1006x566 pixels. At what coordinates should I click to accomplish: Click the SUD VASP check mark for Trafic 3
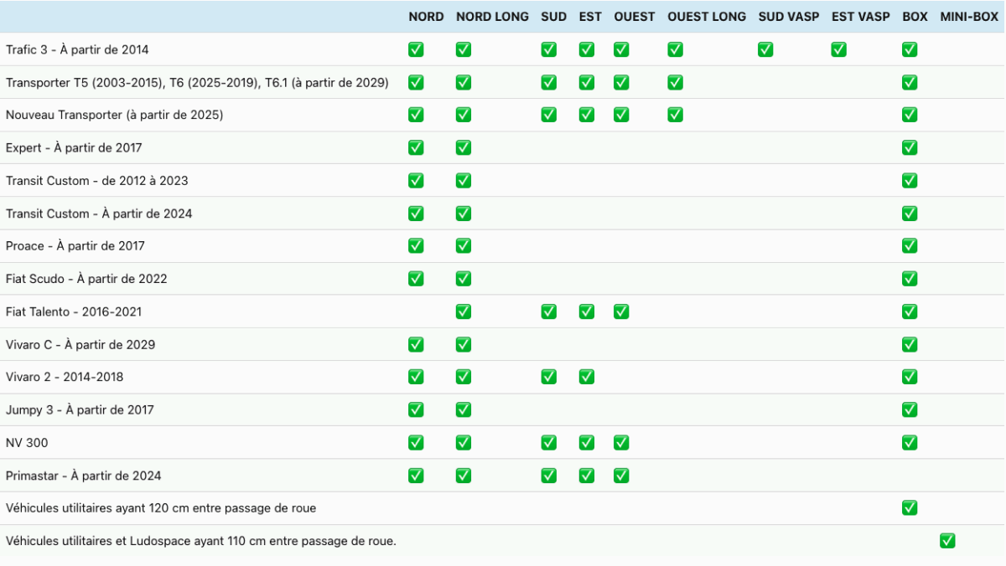point(765,49)
